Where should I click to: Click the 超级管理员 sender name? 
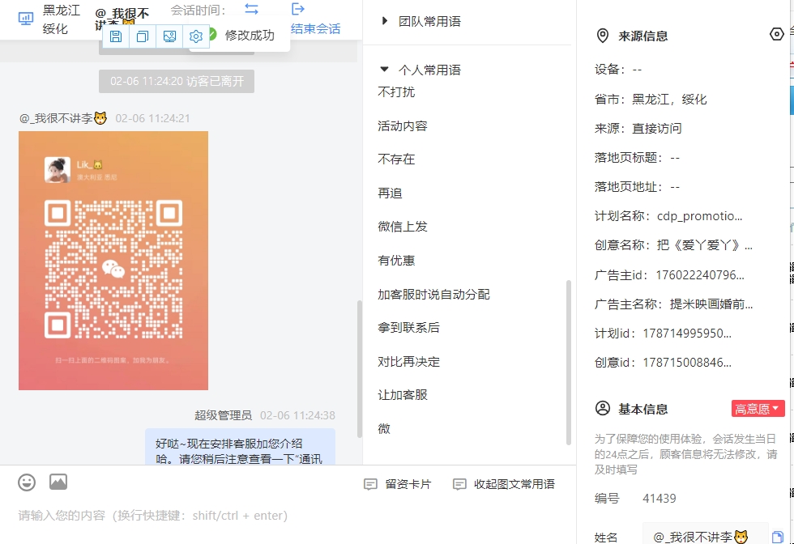[224, 415]
